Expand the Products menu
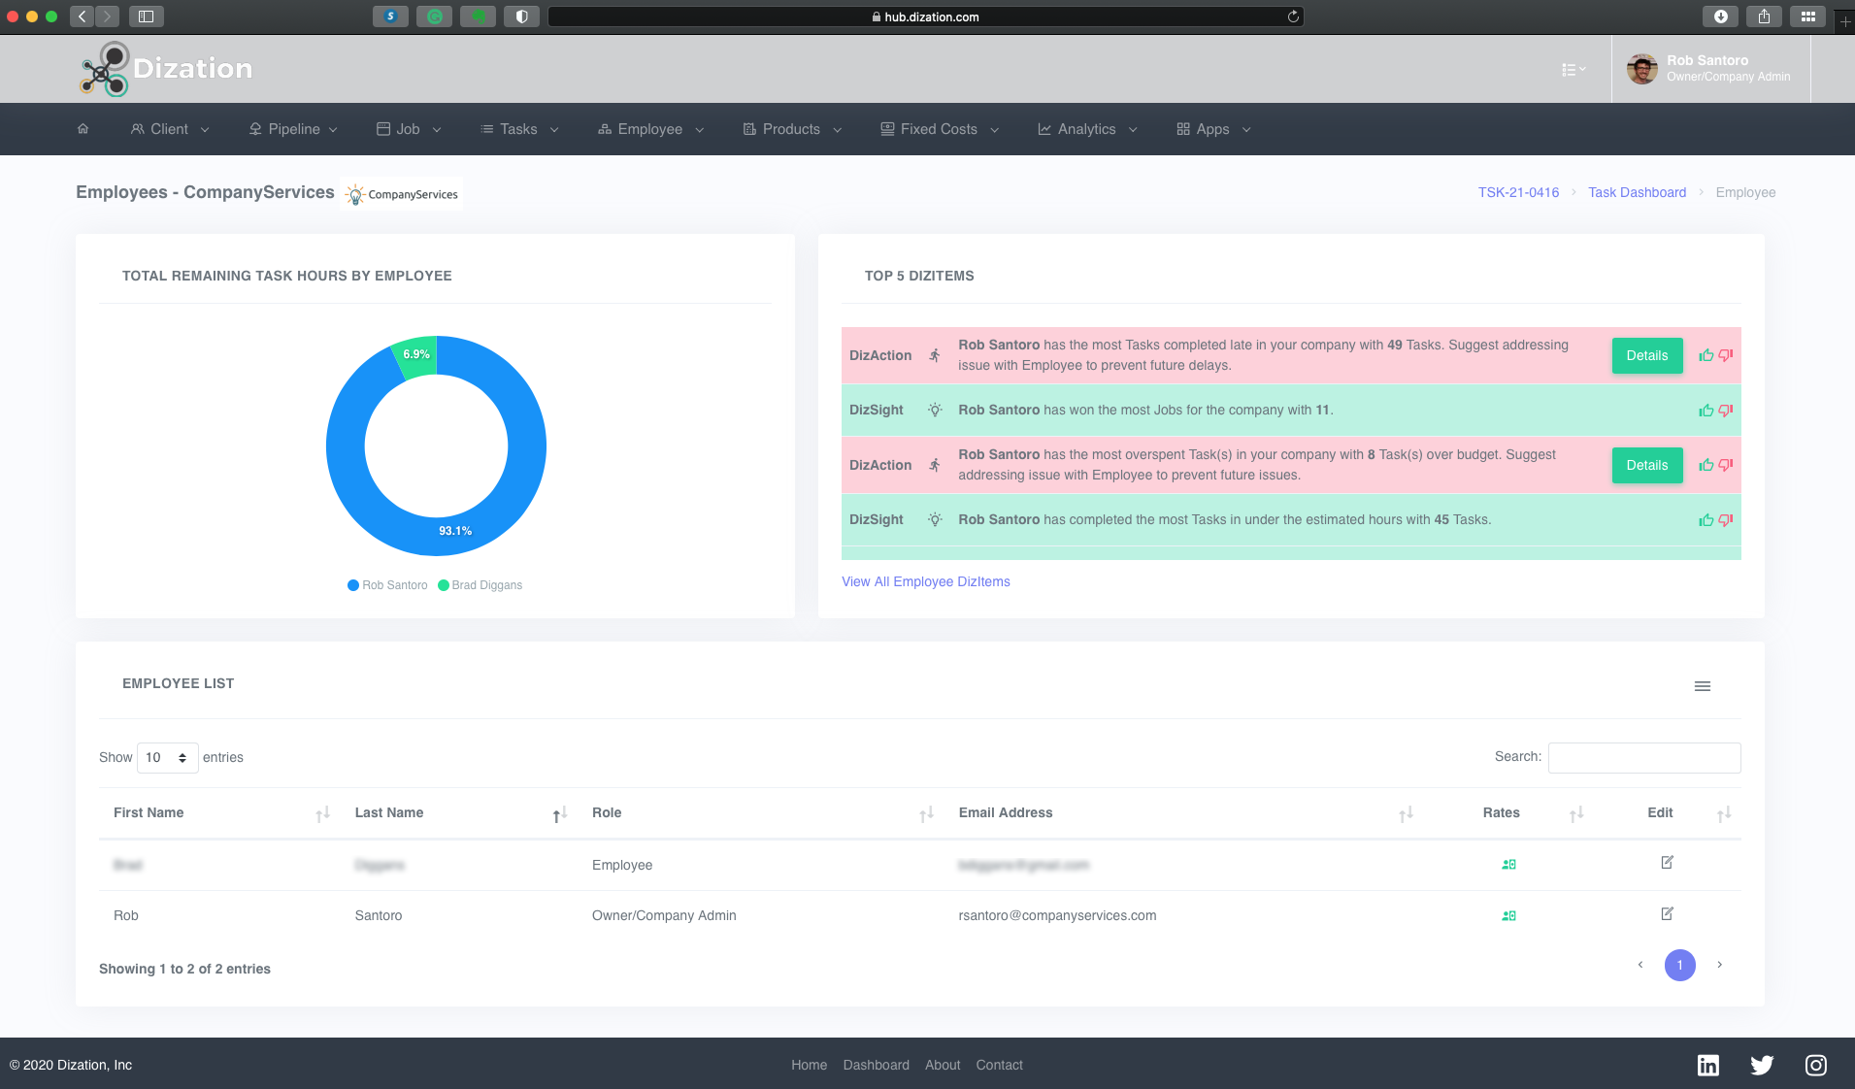This screenshot has width=1855, height=1089. [792, 129]
